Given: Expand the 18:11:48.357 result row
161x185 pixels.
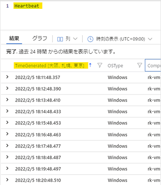Looking at the screenshot, I should (x=7, y=77).
